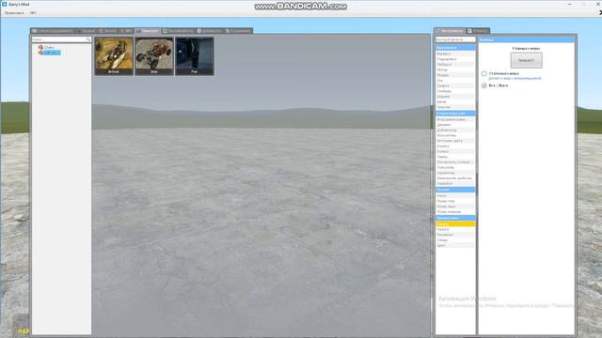Spawn the Jeep vehicle thumbnail

(x=154, y=56)
